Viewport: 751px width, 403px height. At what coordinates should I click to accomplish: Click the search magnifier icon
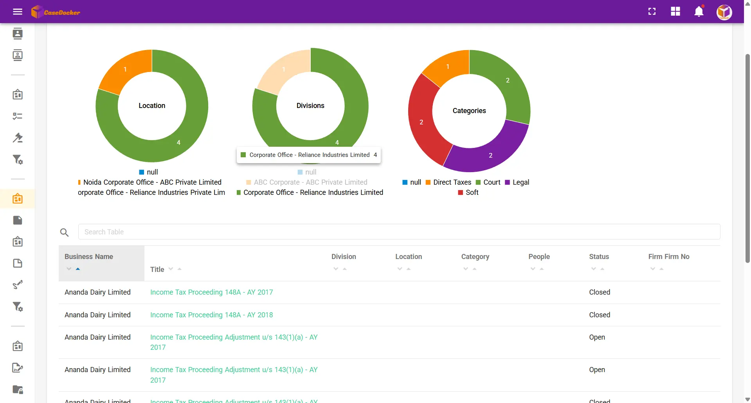(x=65, y=232)
